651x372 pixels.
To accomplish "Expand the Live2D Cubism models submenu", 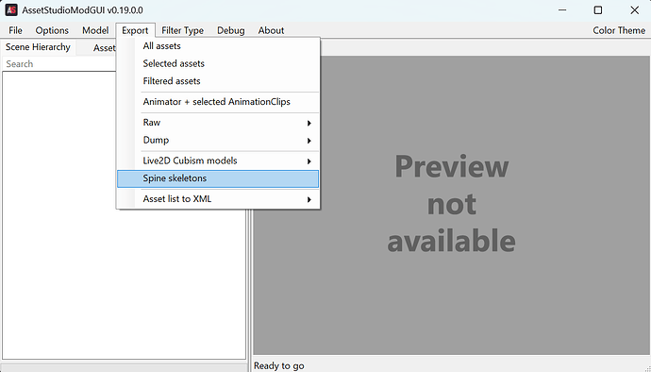I will (218, 161).
